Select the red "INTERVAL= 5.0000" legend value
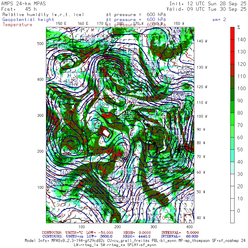This screenshot has width=248, height=248. (180, 233)
